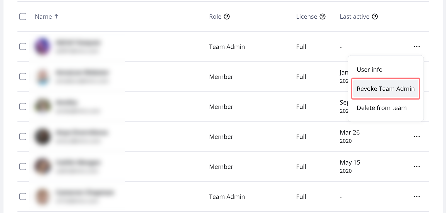
Task: Sort by the Name column header
Action: tap(43, 17)
